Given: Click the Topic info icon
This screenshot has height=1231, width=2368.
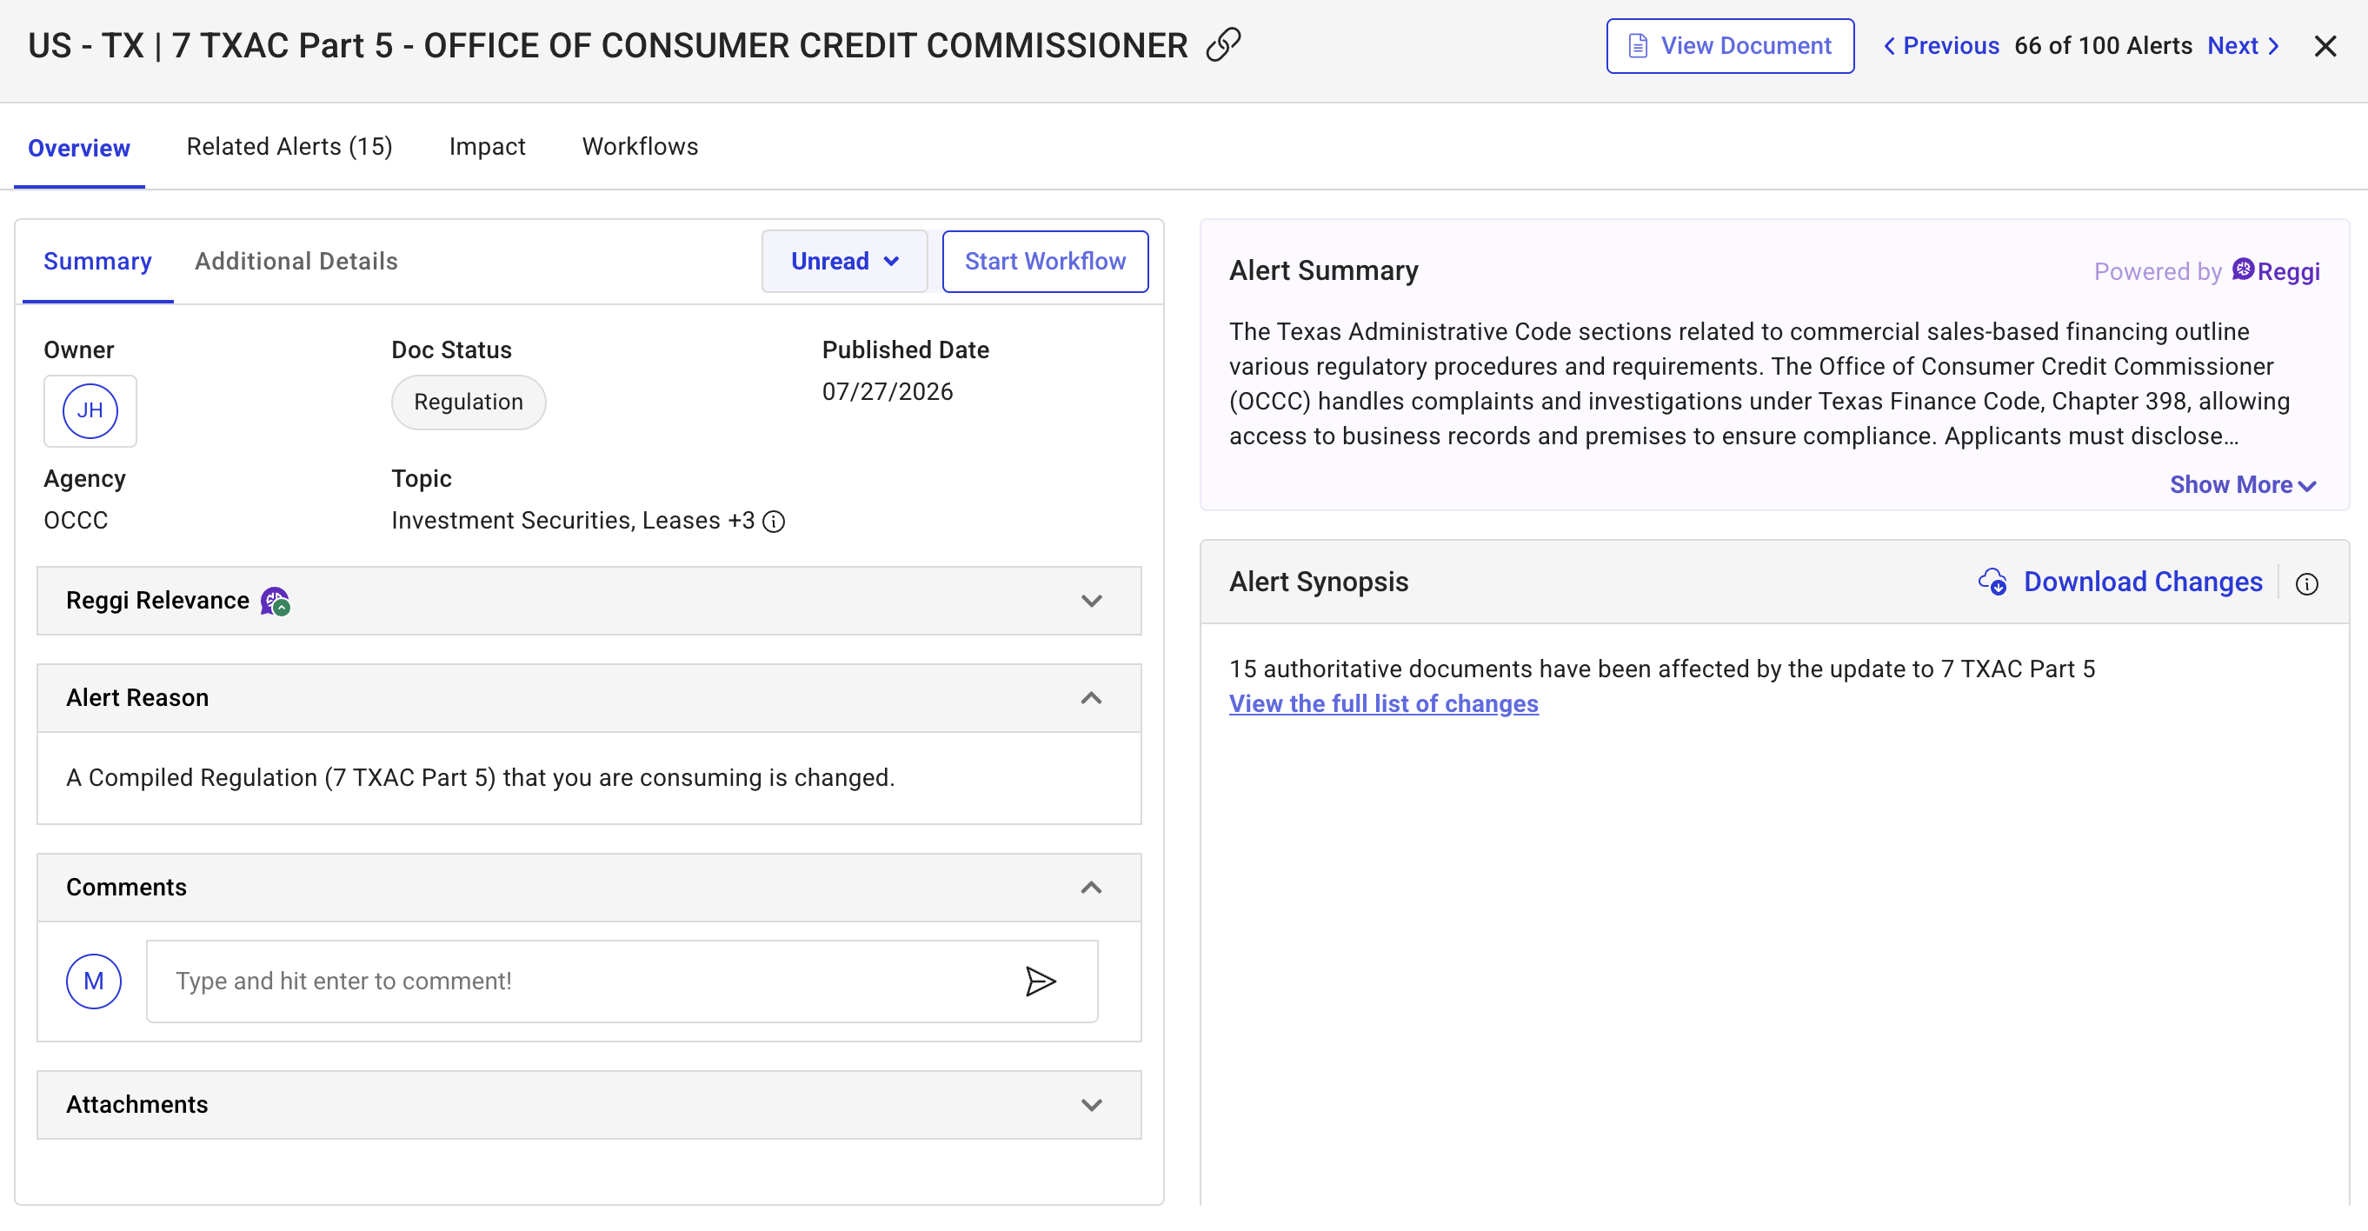Looking at the screenshot, I should [774, 522].
